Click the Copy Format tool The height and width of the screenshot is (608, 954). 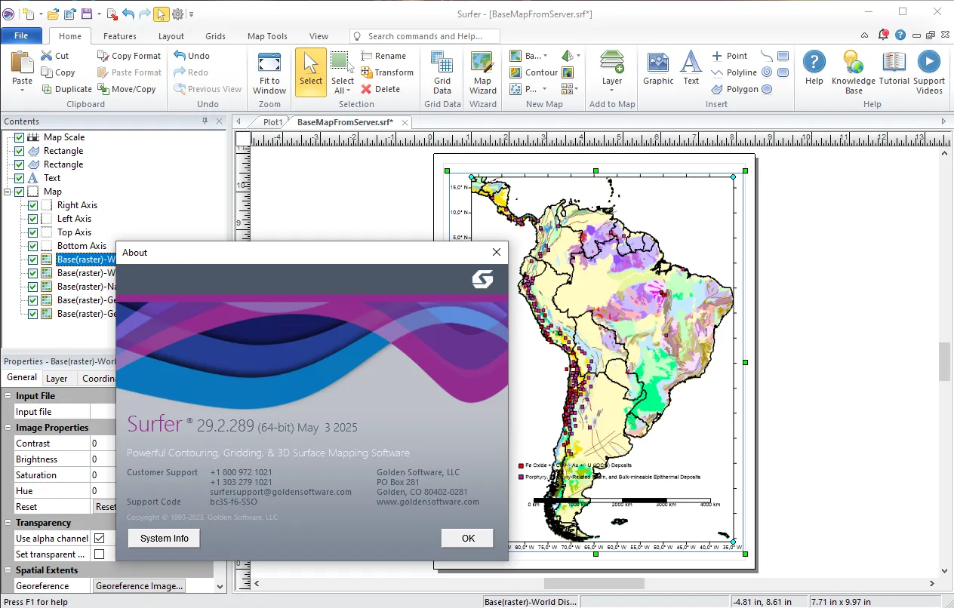(x=129, y=56)
